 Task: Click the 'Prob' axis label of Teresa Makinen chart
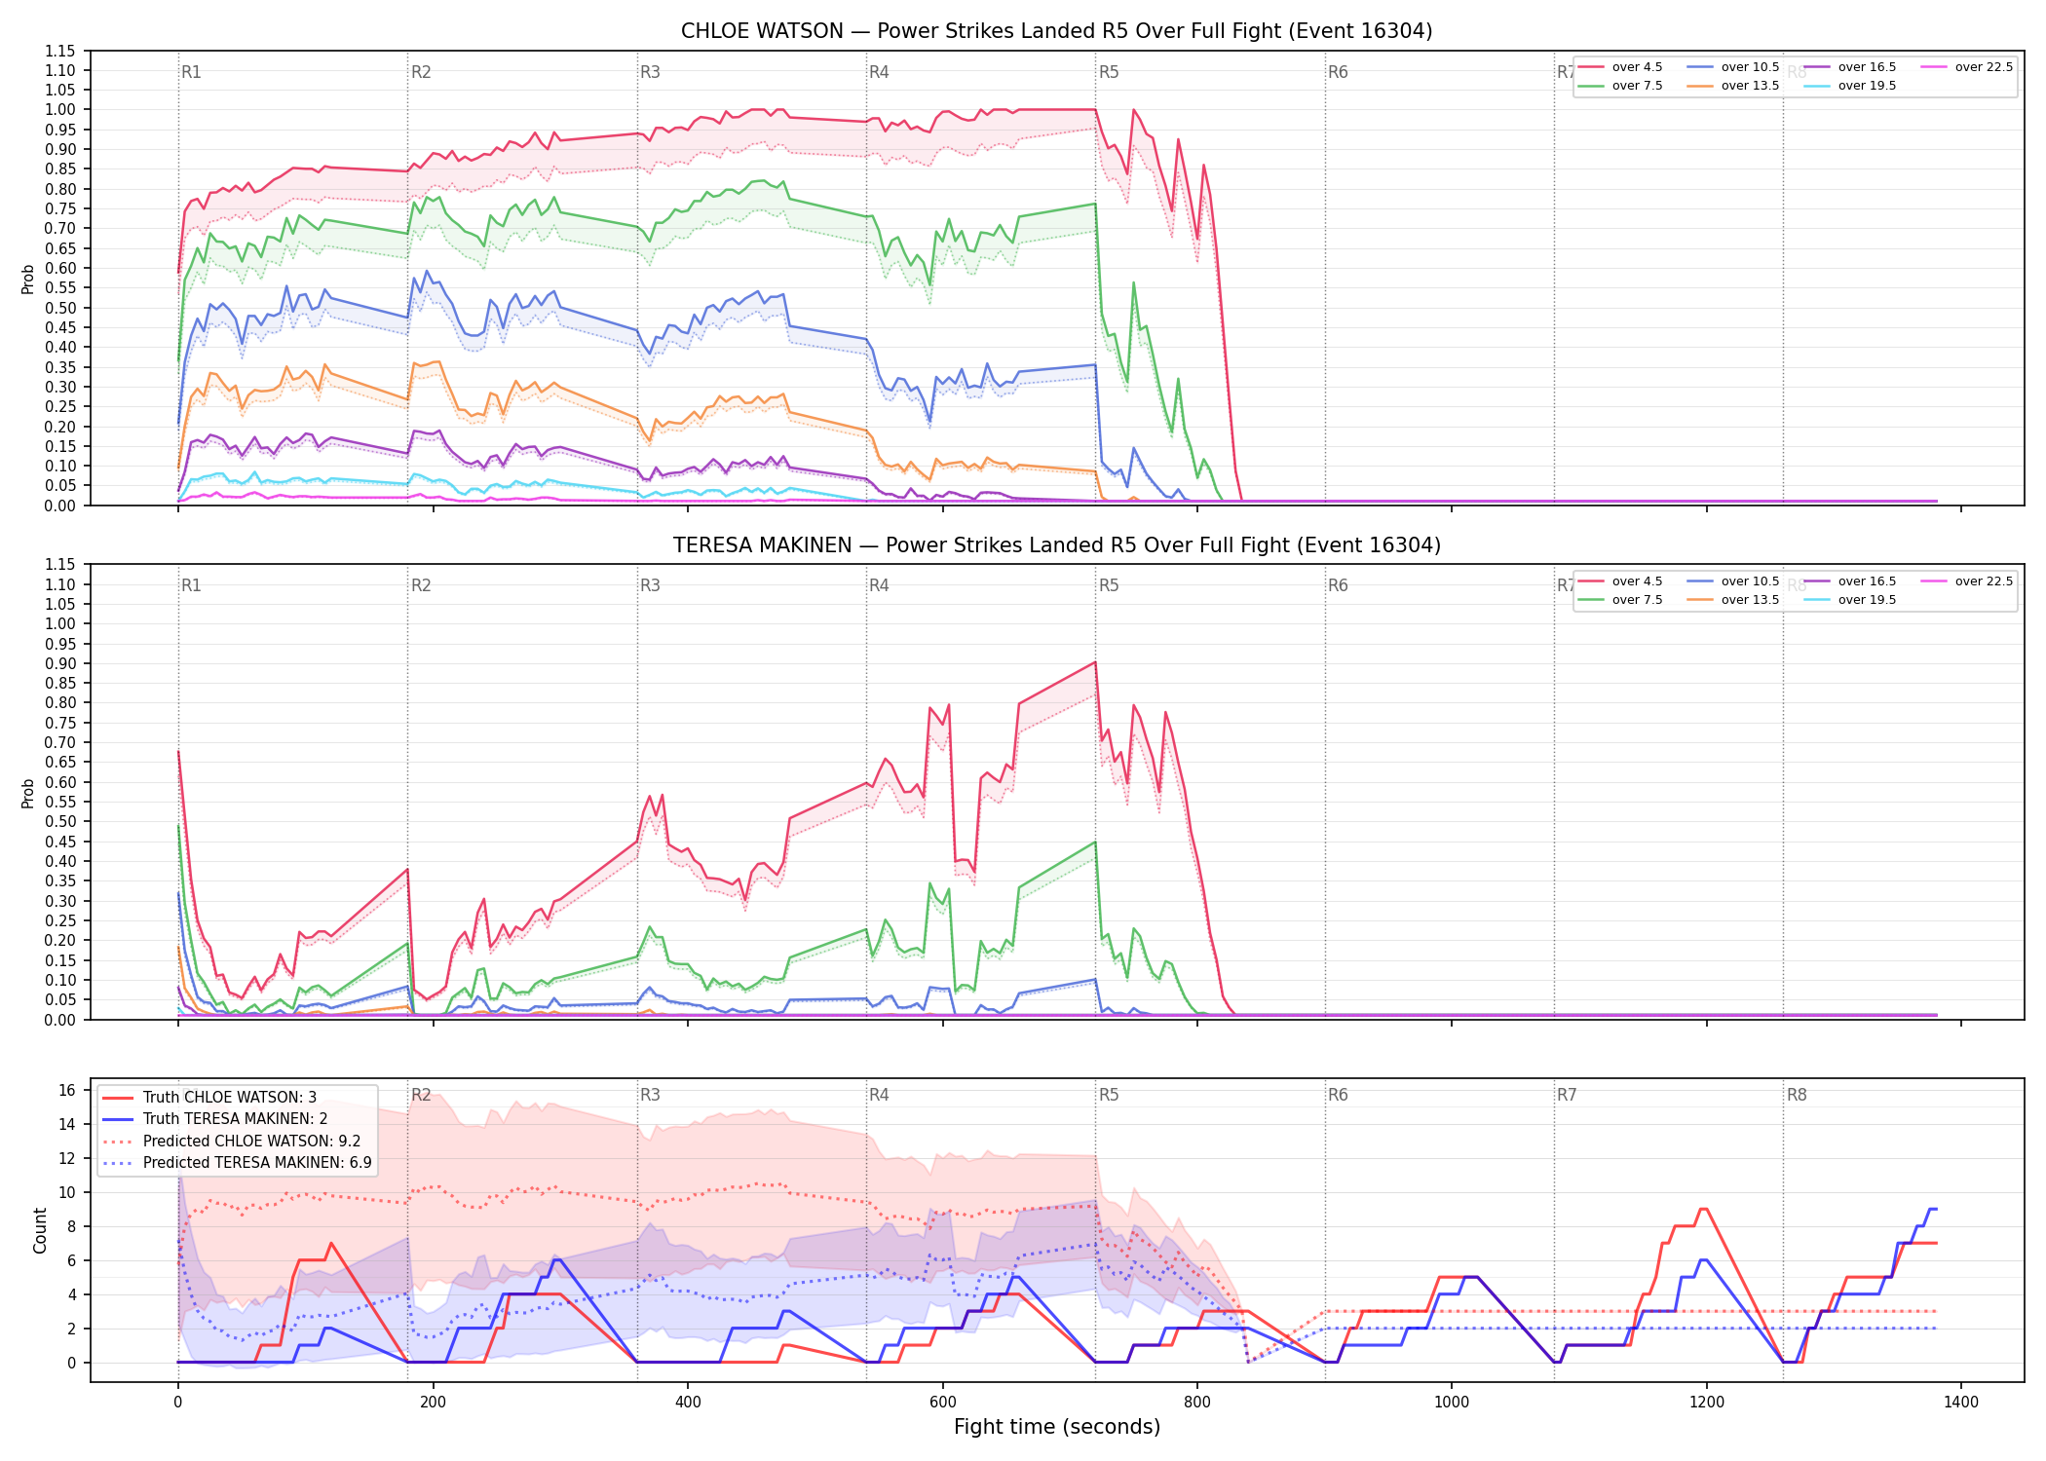28,793
